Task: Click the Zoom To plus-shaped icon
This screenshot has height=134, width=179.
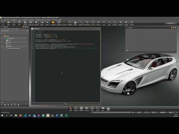Action: tap(98, 22)
